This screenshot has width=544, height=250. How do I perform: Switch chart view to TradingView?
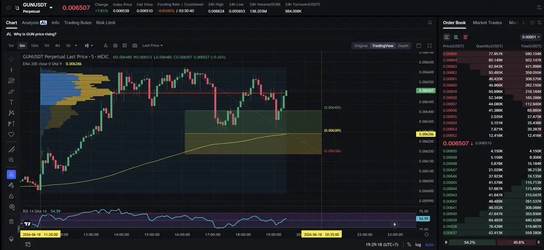[383, 45]
